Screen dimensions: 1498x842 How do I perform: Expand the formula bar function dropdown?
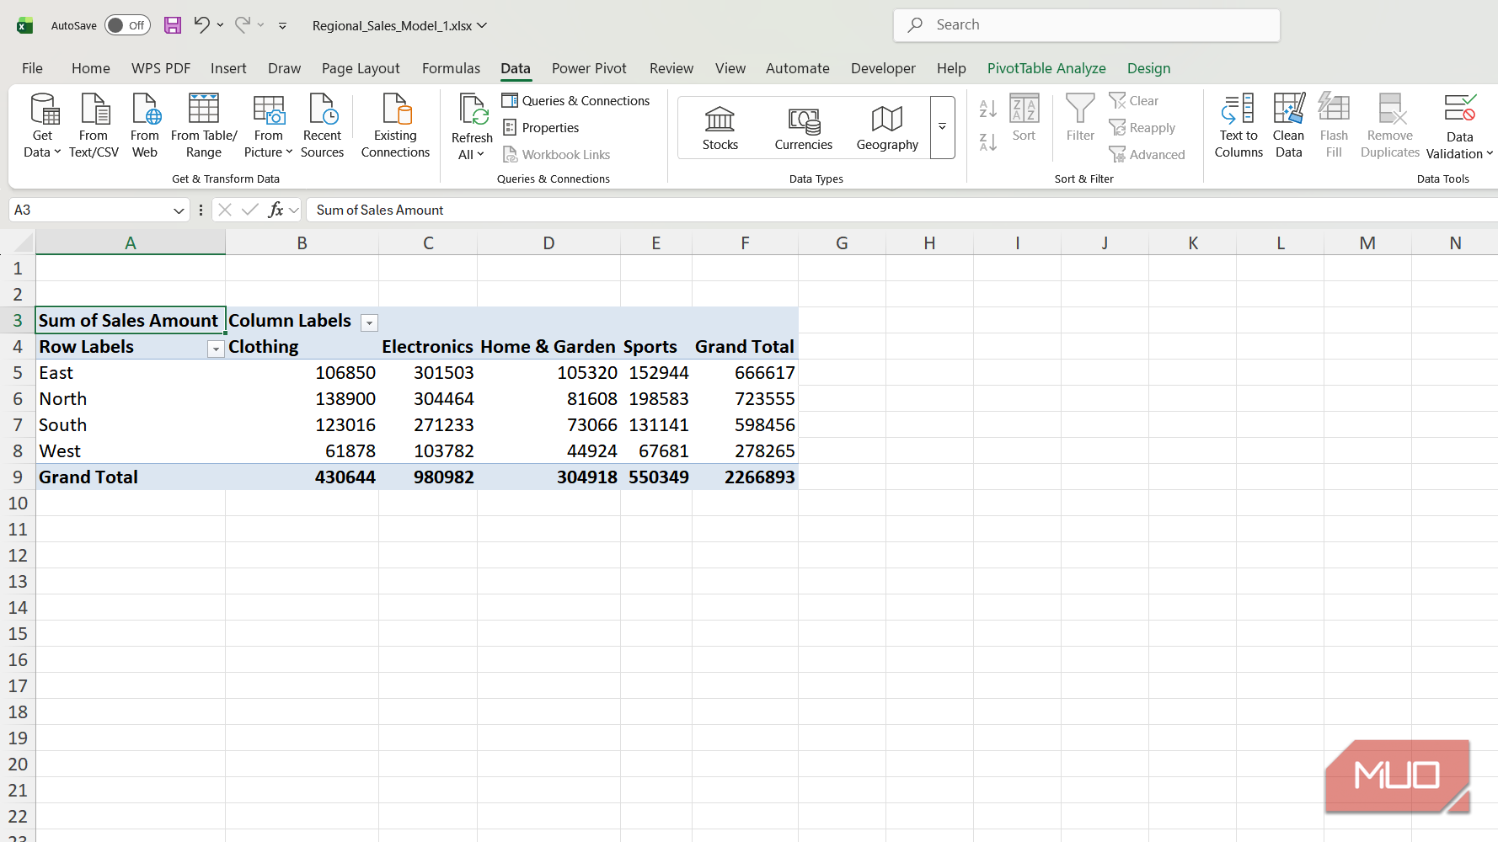tap(294, 210)
